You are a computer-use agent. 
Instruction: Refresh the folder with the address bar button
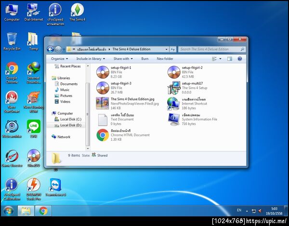(x=173, y=49)
